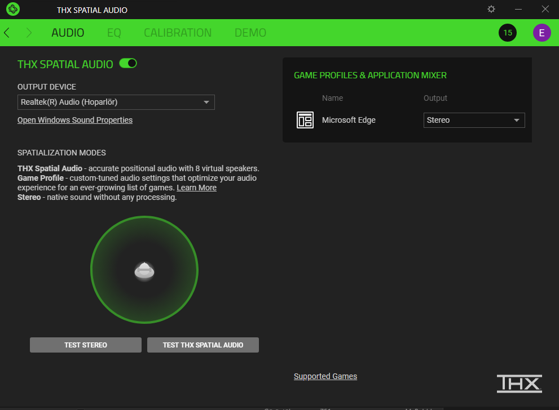
Task: Click the GAME PROFILES & APPLICATION MIXER heading
Action: pyautogui.click(x=370, y=75)
